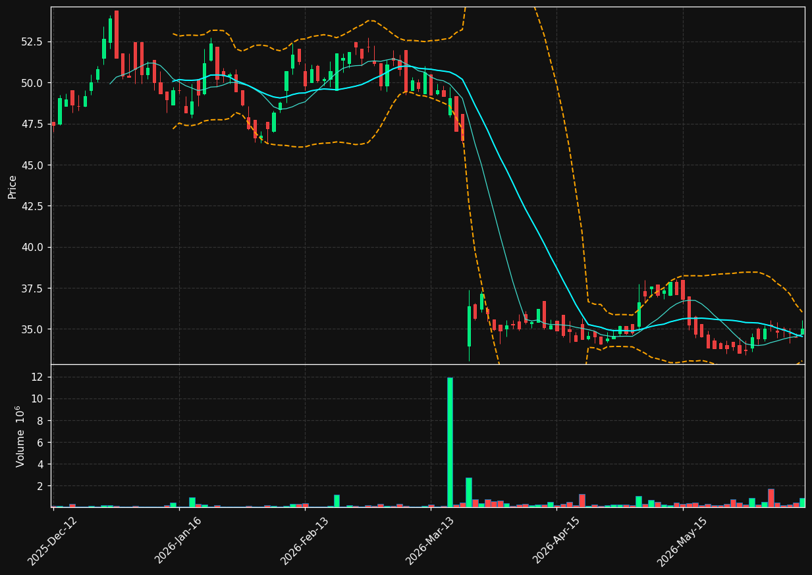Click the 50.0 price axis label
812x575 pixels.
pyautogui.click(x=32, y=83)
